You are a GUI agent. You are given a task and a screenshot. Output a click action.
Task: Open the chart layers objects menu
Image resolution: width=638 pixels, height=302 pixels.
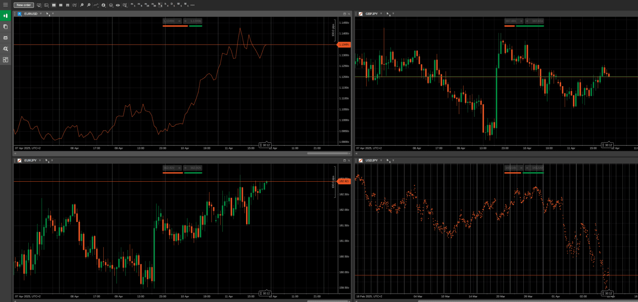click(111, 5)
